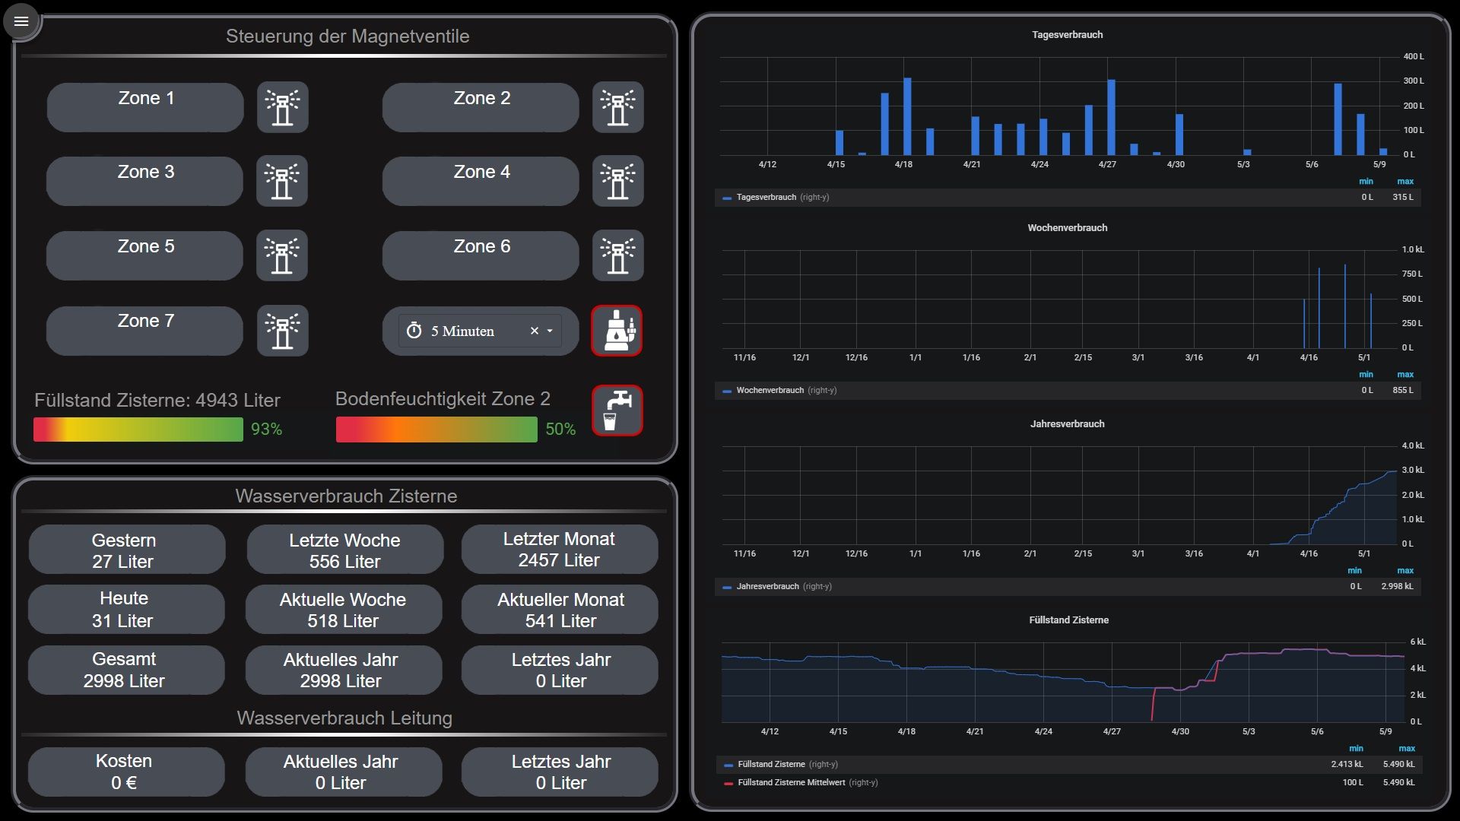Activate the Zone 5 sprinkler icon
This screenshot has width=1460, height=821.
click(282, 255)
